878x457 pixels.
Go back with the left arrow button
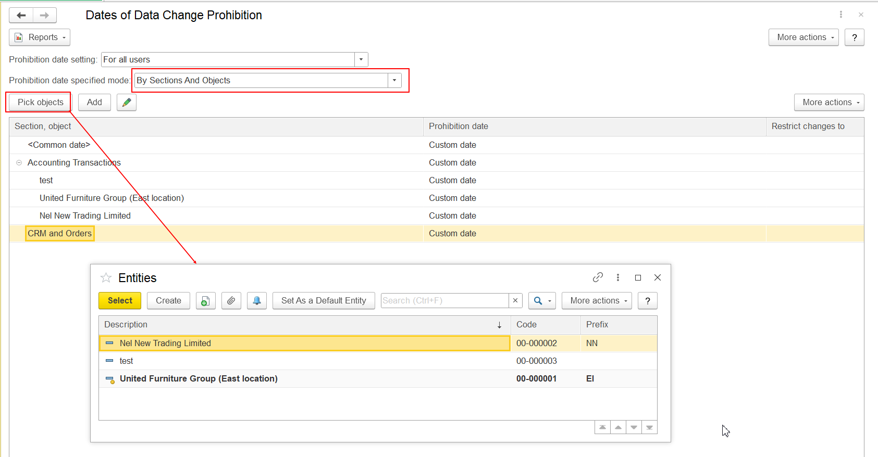click(21, 16)
